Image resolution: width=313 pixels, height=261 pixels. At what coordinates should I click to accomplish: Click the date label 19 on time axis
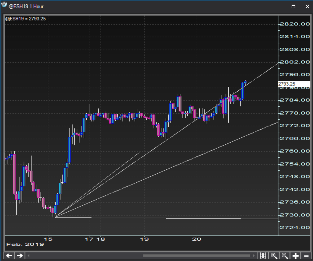tap(144, 239)
